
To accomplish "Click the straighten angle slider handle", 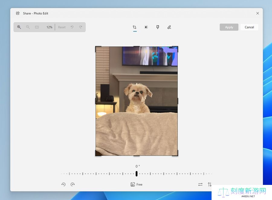I will (x=137, y=174).
